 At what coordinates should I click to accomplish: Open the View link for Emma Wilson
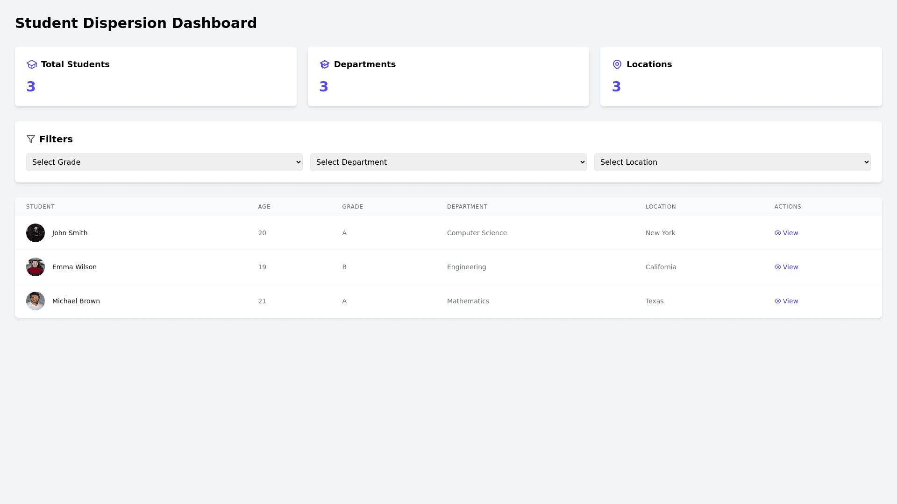[790, 267]
